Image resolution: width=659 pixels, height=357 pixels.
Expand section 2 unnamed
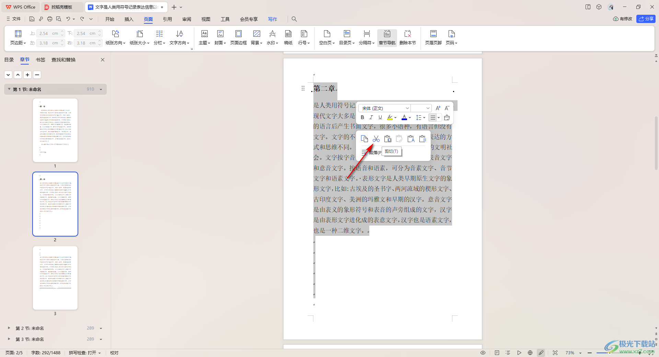[x=9, y=328]
